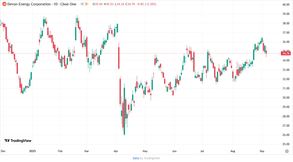Image resolution: width=293 pixels, height=162 pixels.
Task: Click the 34.00 price axis label
Action: pyautogui.click(x=286, y=61)
